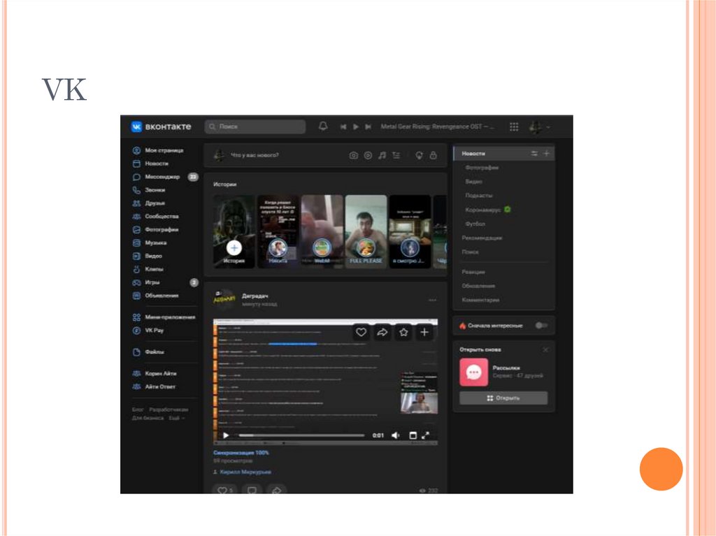Open Айти Ответ community link
The width and height of the screenshot is (716, 536).
(x=154, y=386)
